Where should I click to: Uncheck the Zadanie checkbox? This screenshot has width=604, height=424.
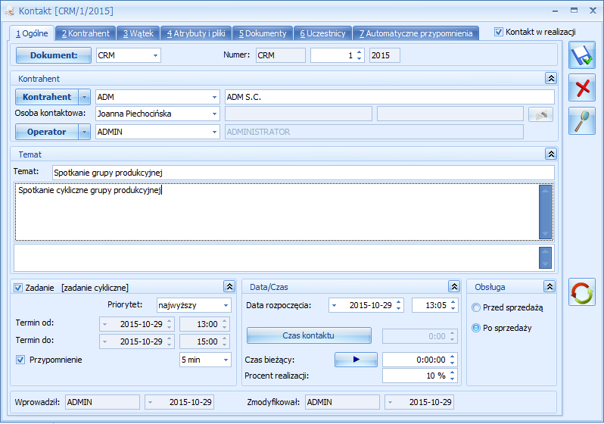[x=18, y=288]
